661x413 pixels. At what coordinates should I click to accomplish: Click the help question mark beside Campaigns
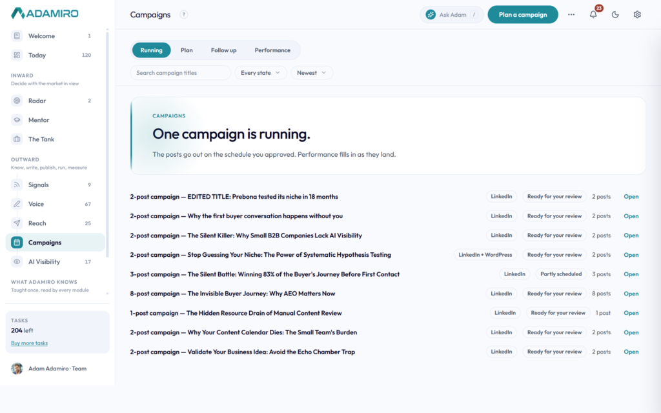coord(184,14)
